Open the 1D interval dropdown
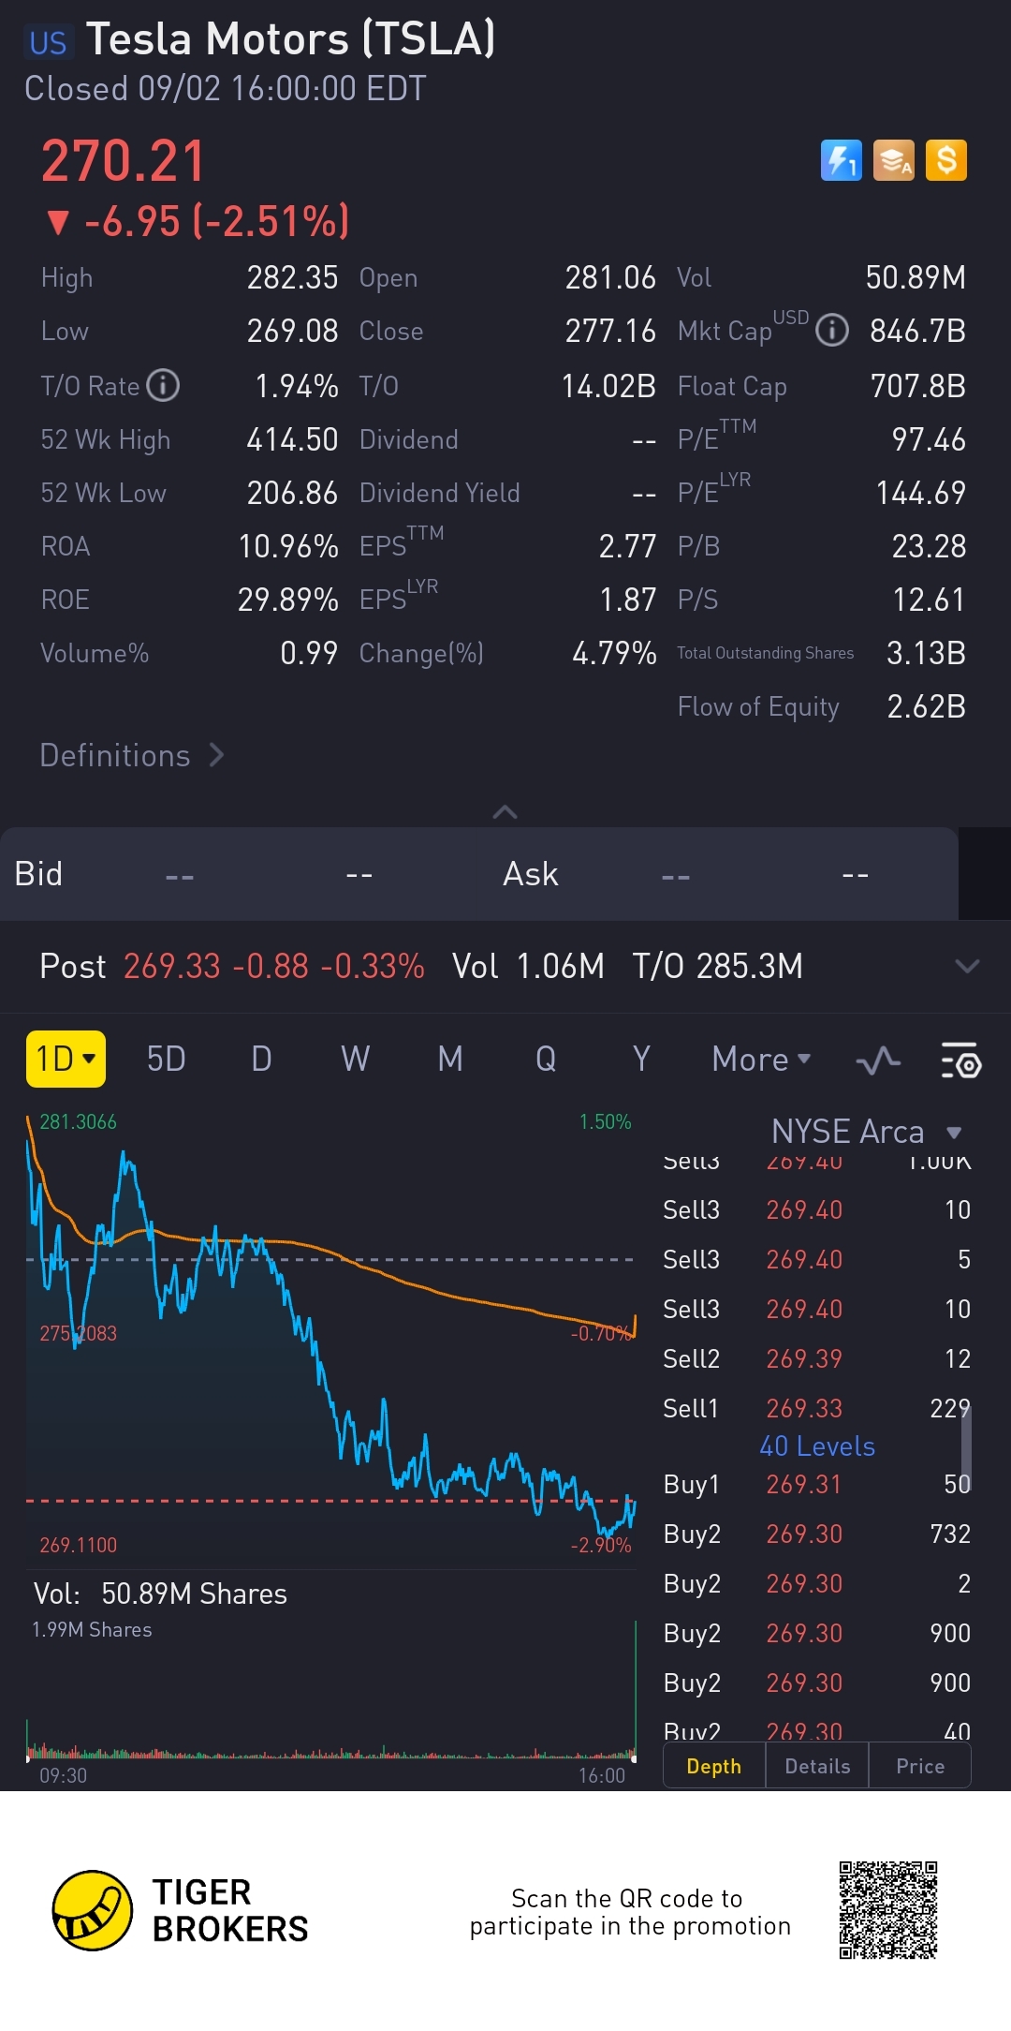The width and height of the screenshot is (1011, 2031). coord(66,1060)
